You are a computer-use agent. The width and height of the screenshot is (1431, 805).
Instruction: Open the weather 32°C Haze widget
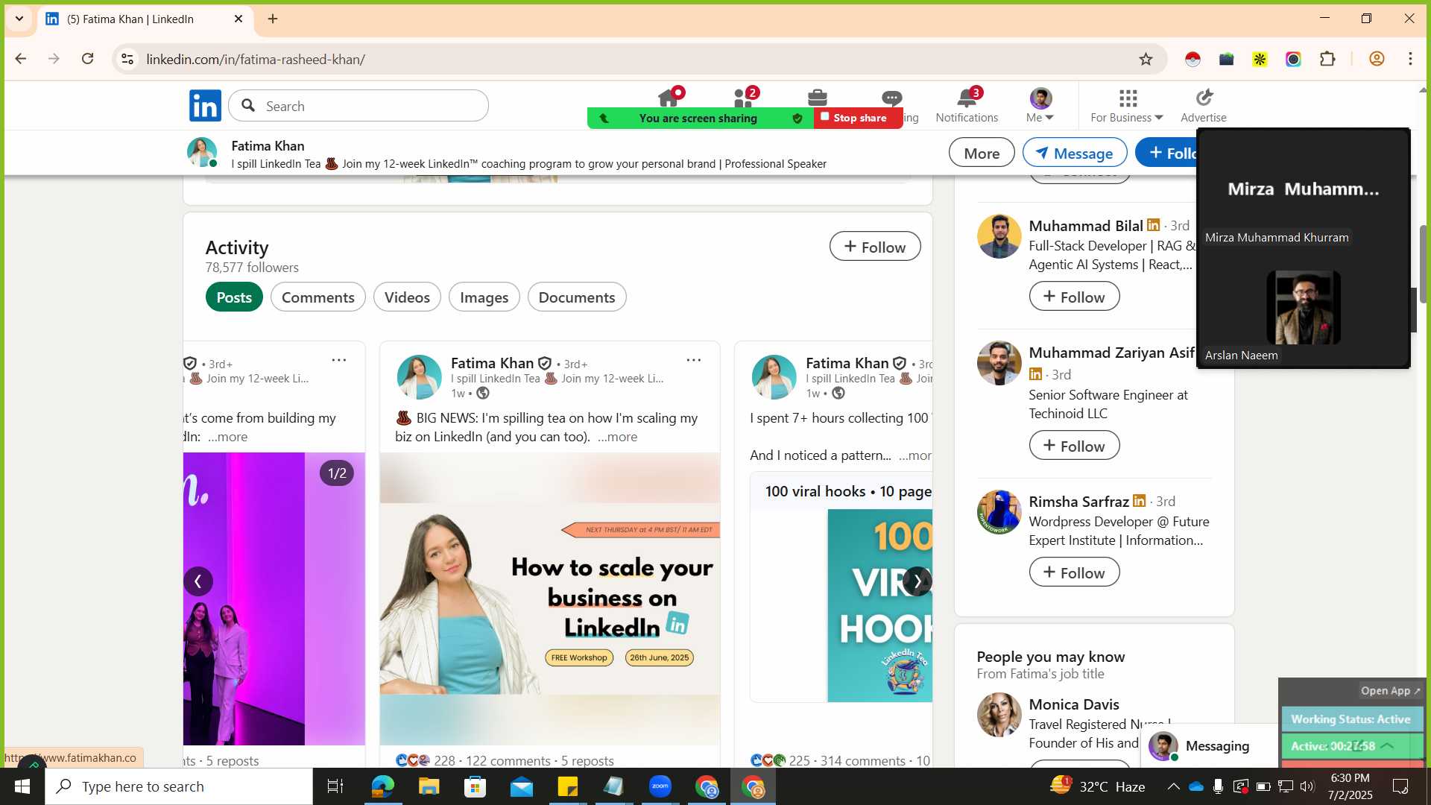(x=1097, y=786)
